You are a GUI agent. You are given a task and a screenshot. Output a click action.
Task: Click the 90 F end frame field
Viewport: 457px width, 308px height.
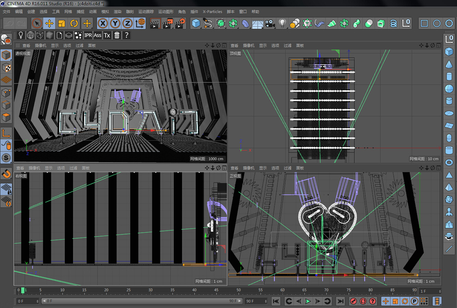point(256,301)
